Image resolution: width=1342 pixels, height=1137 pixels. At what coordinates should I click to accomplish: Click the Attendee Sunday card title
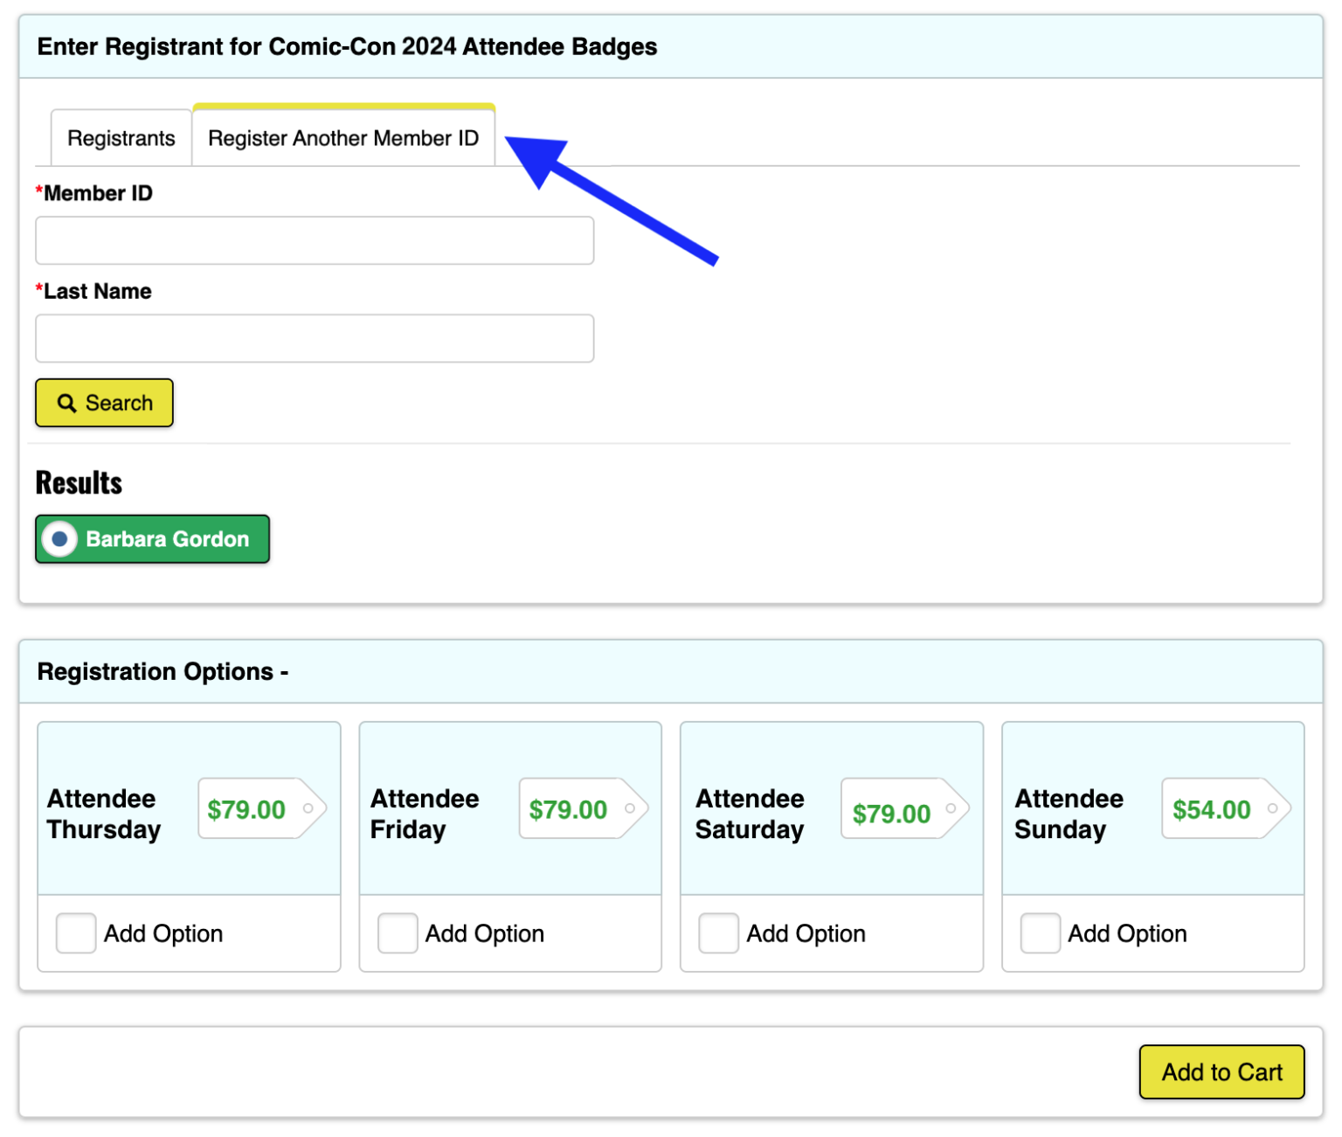[x=1069, y=814]
